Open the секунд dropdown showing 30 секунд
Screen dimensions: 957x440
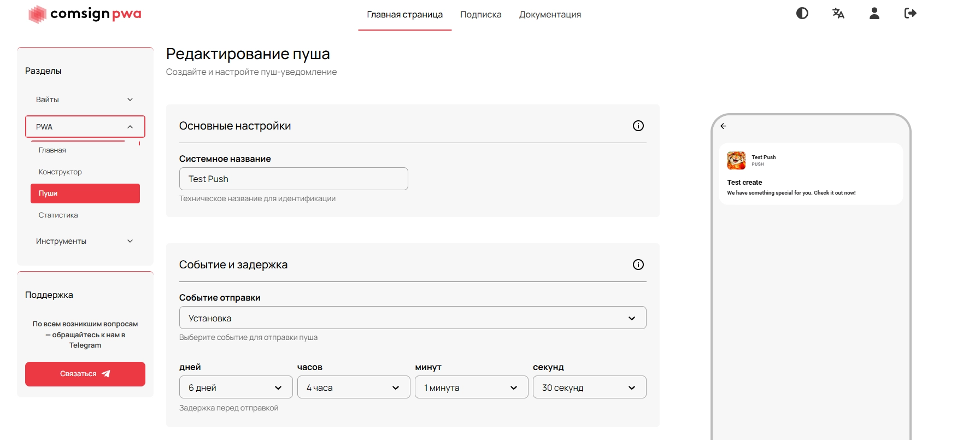[590, 387]
